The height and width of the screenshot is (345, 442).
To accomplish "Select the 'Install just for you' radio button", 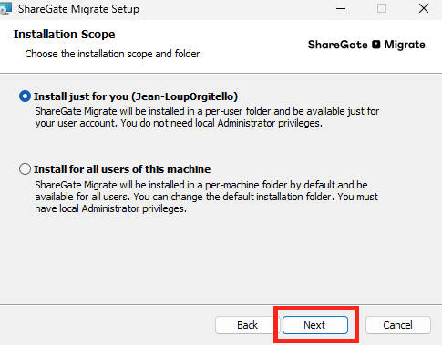I will 25,96.
